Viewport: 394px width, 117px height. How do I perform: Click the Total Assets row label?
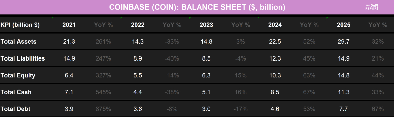tap(19, 42)
